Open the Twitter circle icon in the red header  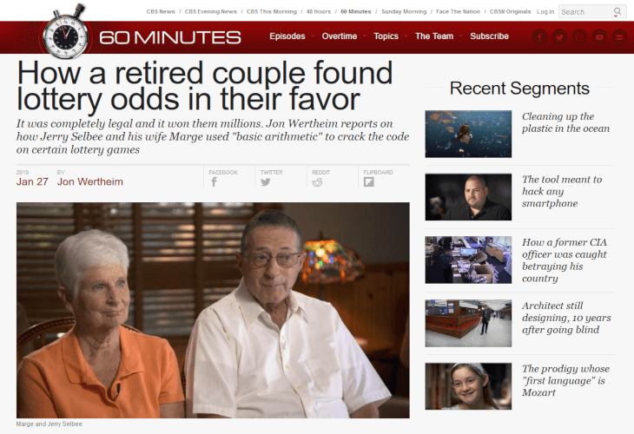click(x=559, y=37)
